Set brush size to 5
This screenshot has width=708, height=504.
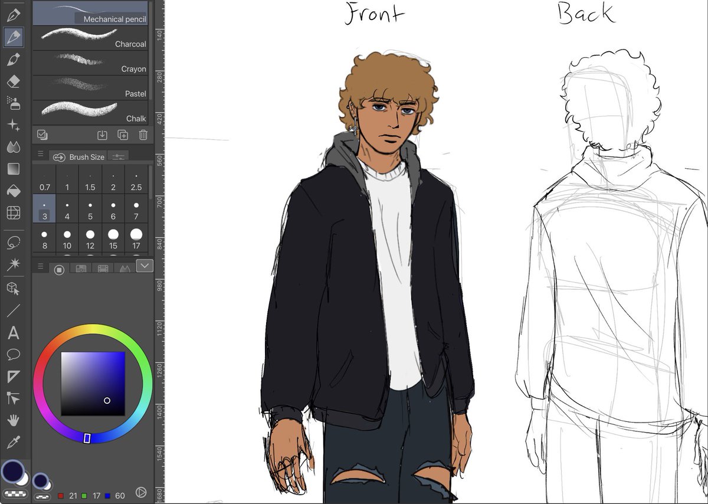coord(90,209)
